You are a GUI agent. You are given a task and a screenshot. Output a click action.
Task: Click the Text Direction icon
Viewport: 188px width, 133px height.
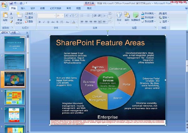[x=110, y=13]
